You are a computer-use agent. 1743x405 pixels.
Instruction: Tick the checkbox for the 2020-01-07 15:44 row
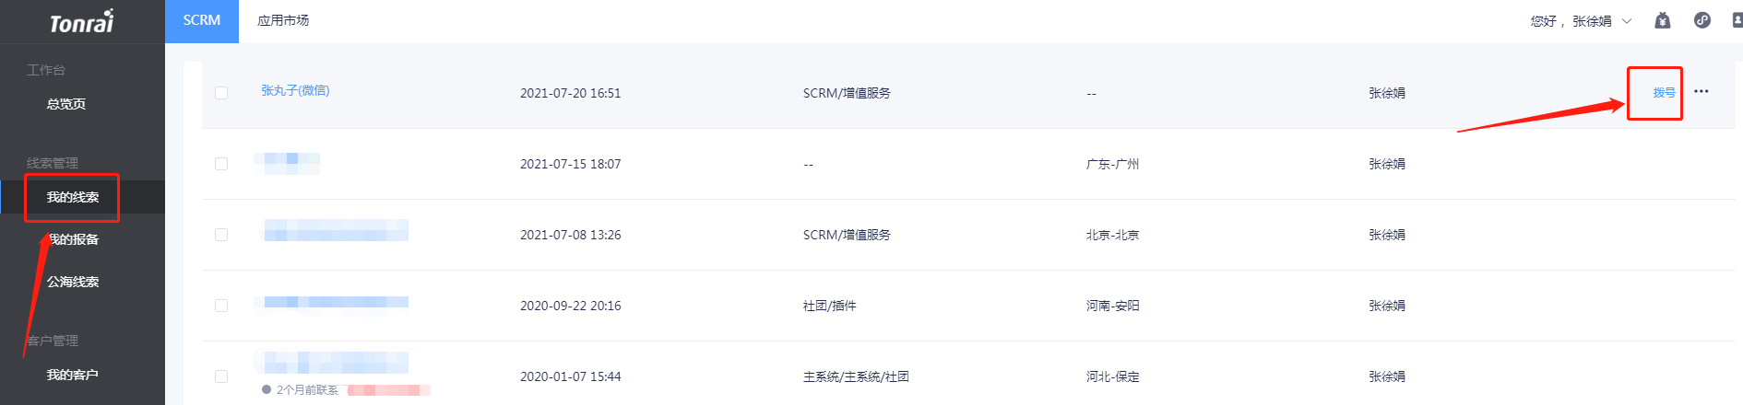click(221, 376)
